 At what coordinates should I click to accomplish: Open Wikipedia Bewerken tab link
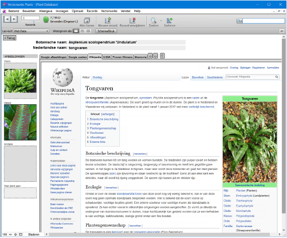coord(198,77)
